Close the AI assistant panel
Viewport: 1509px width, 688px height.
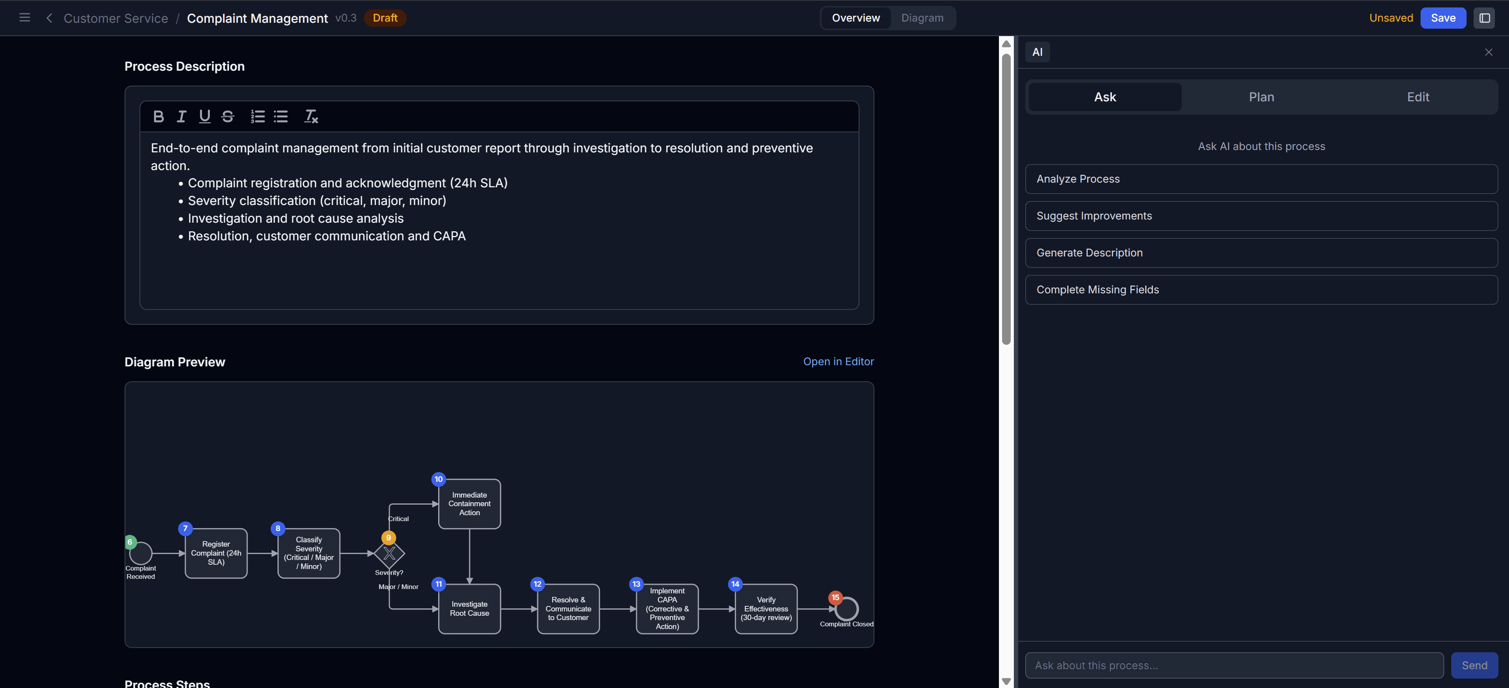click(x=1489, y=51)
